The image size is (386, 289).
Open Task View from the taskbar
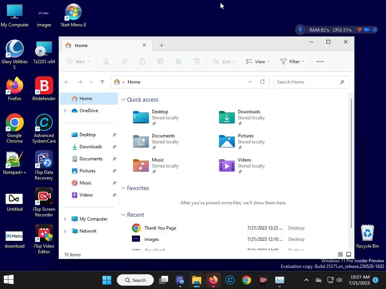tap(164, 280)
